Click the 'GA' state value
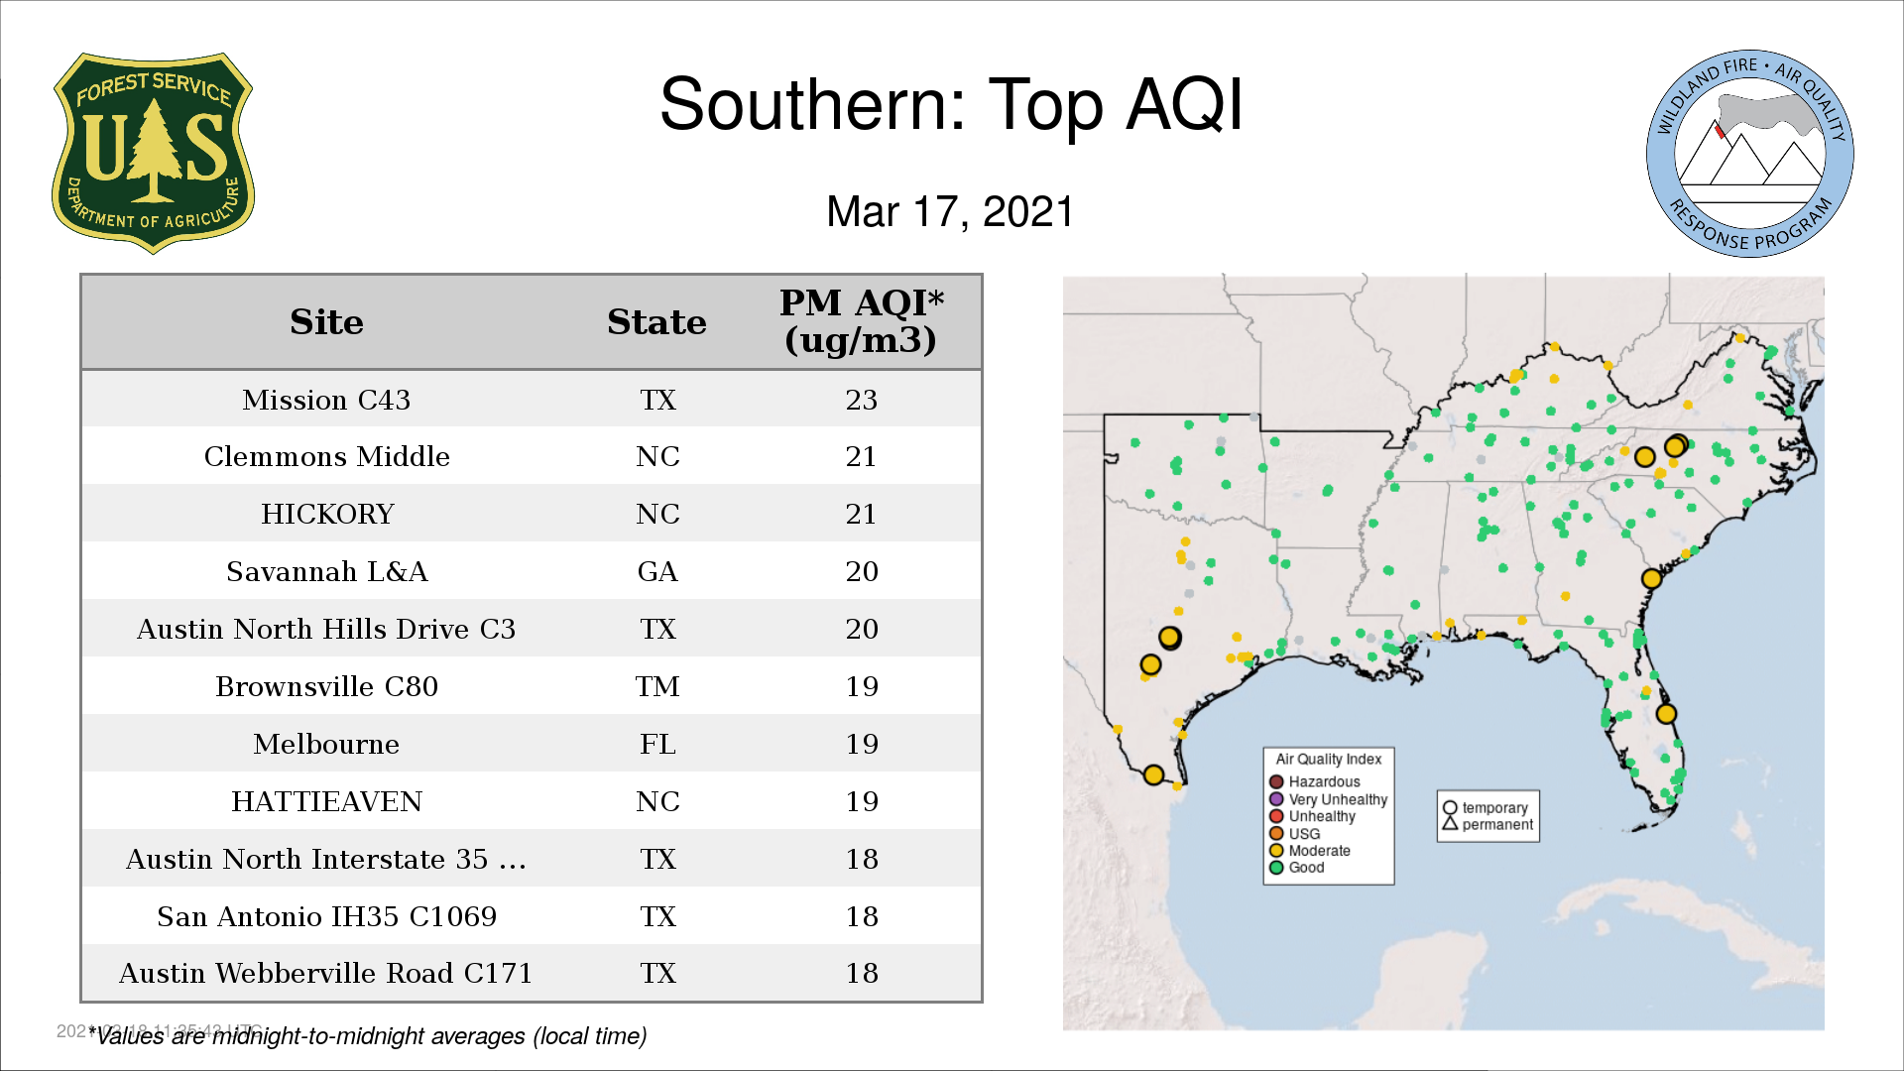The image size is (1904, 1071). pyautogui.click(x=657, y=571)
